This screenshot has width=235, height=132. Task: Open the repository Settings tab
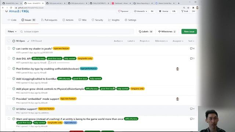coord(130,20)
